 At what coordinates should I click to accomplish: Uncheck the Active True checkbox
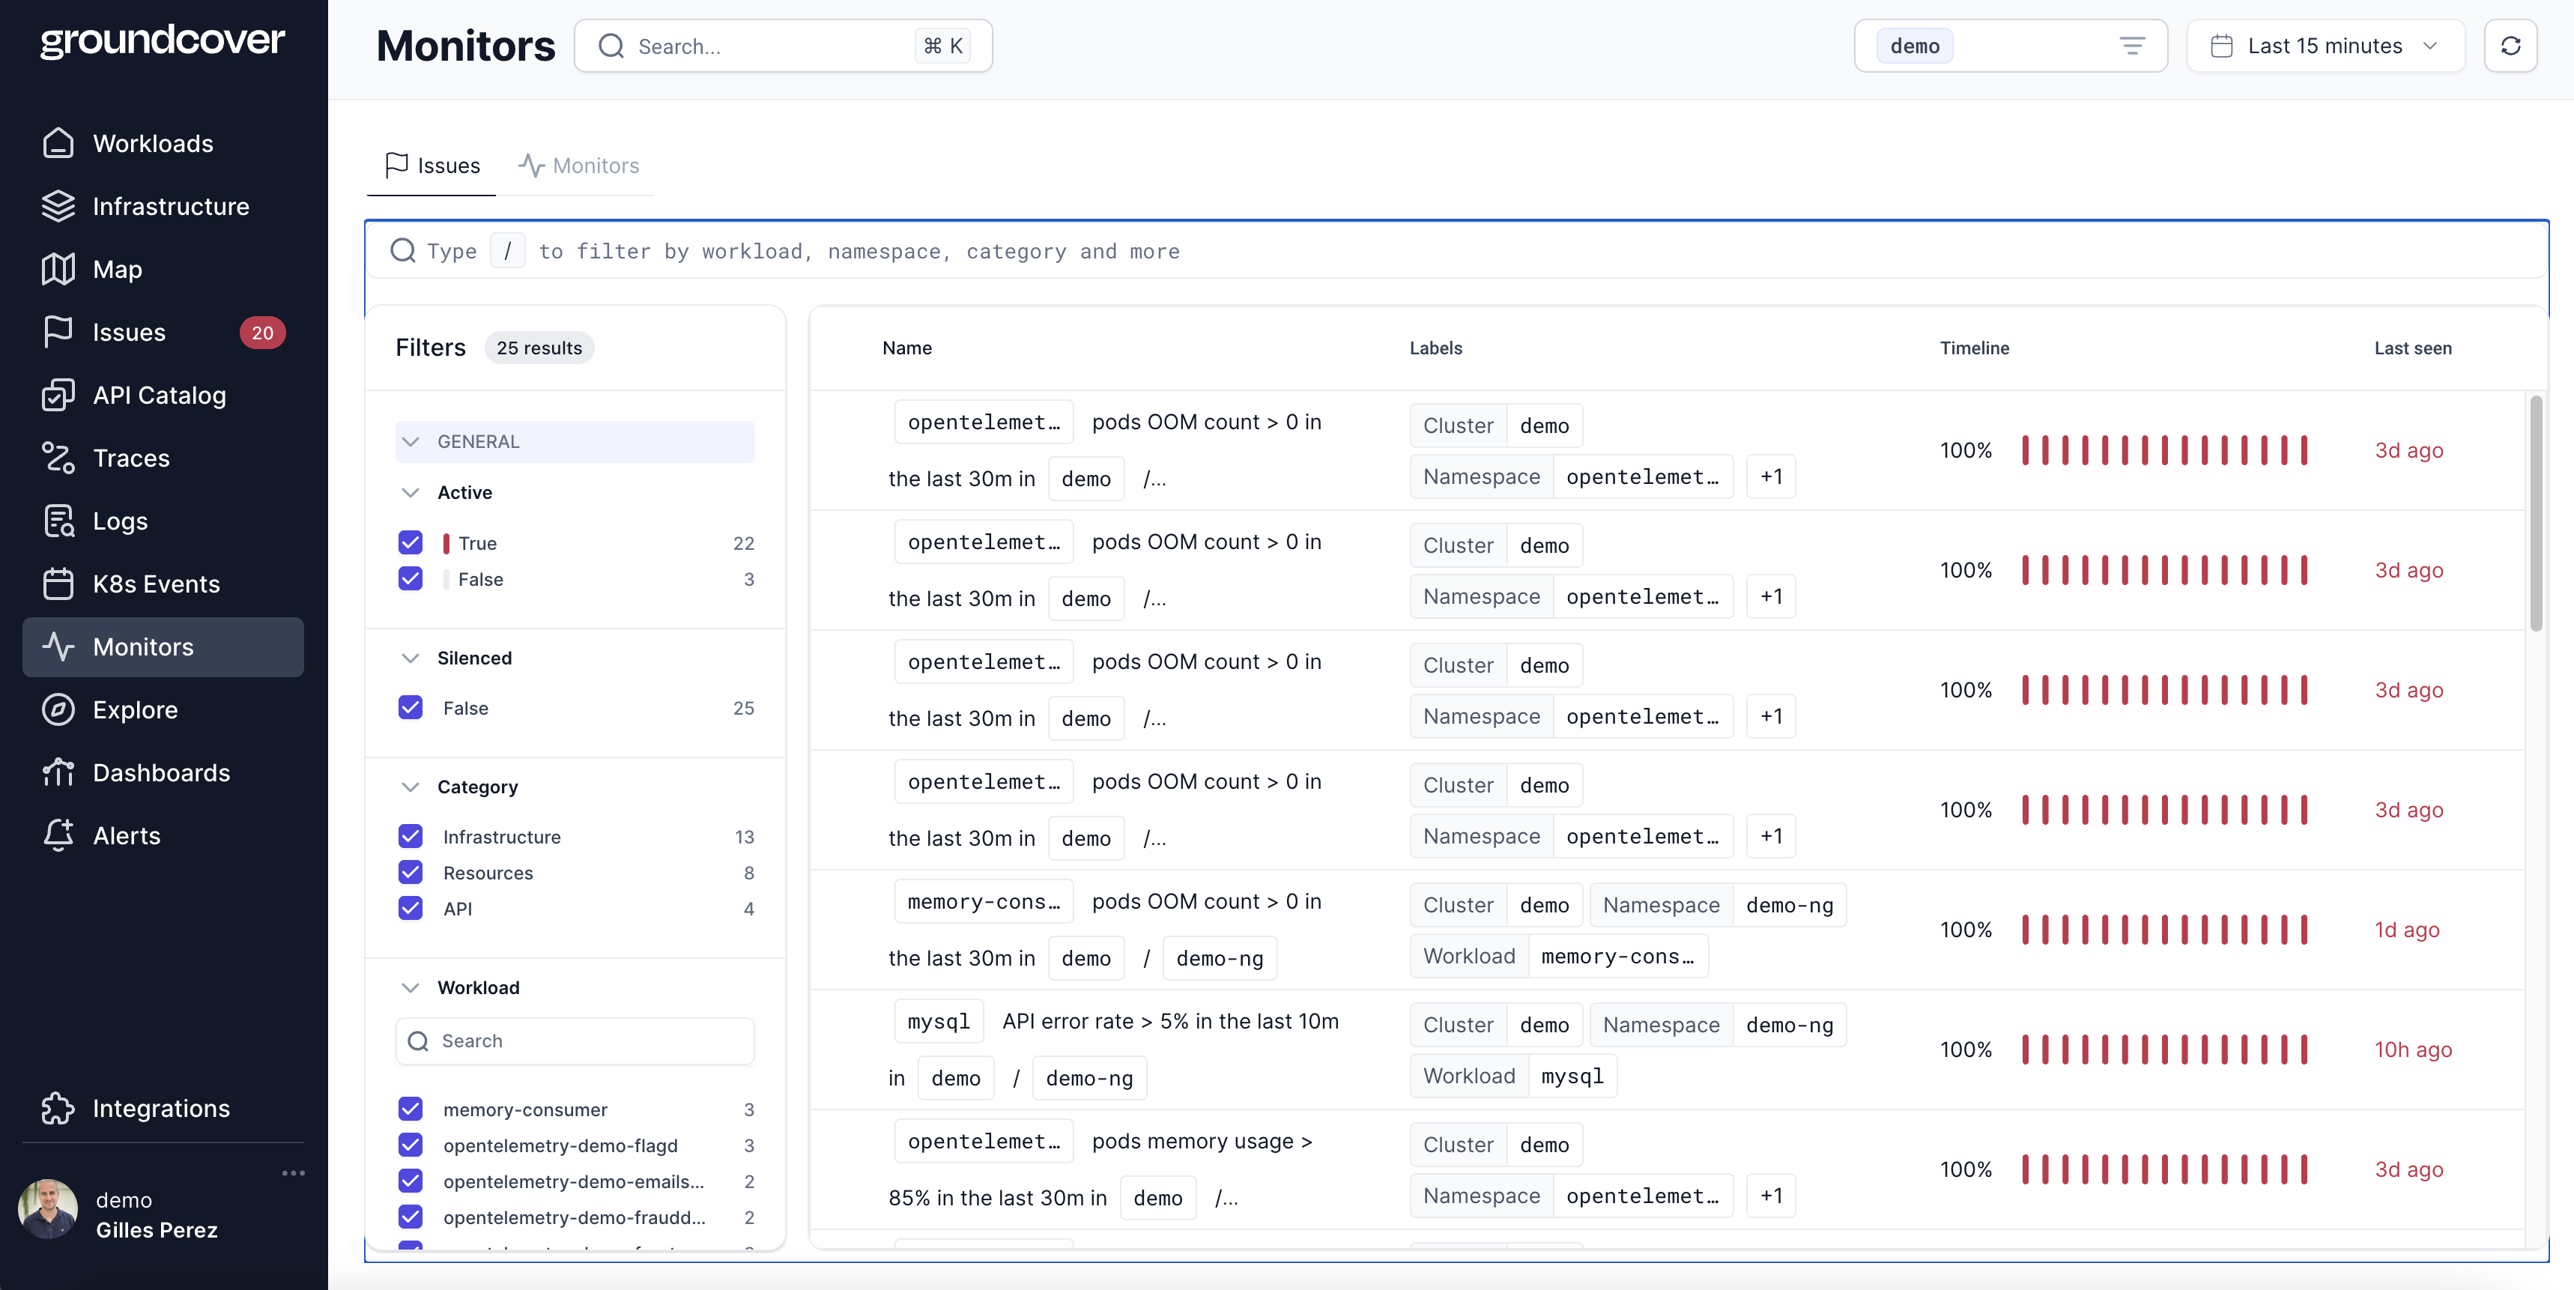click(x=410, y=542)
